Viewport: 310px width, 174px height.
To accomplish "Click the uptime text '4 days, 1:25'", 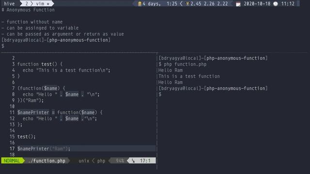I will pos(160,4).
